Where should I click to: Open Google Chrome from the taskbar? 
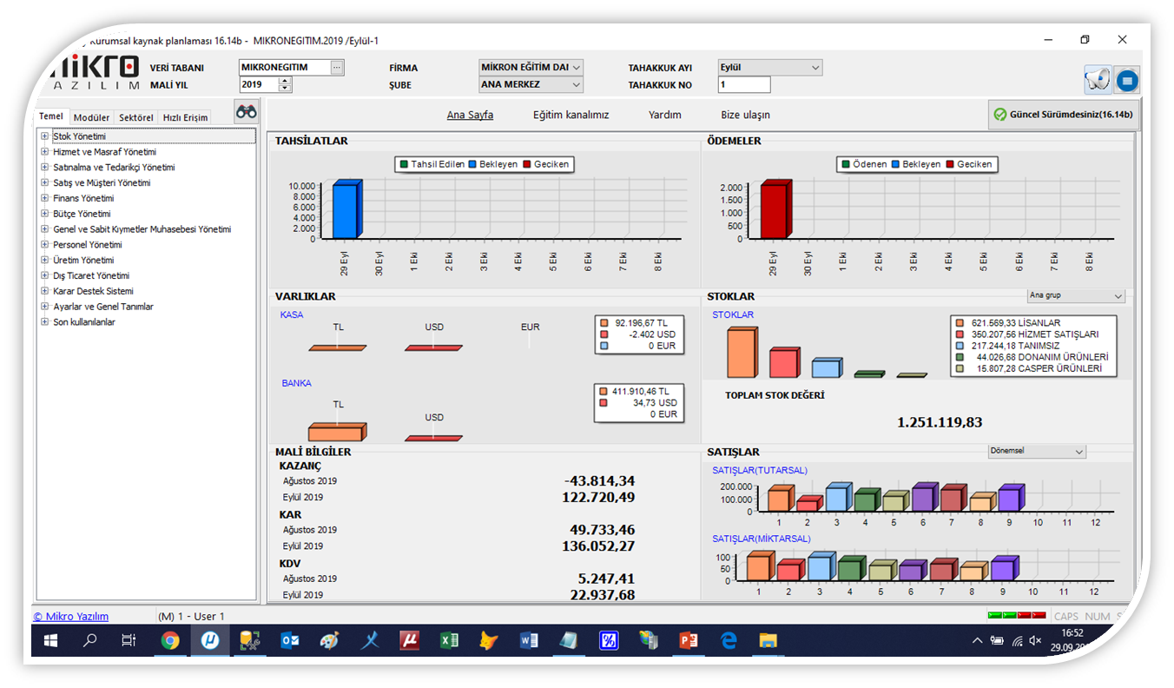click(x=170, y=641)
